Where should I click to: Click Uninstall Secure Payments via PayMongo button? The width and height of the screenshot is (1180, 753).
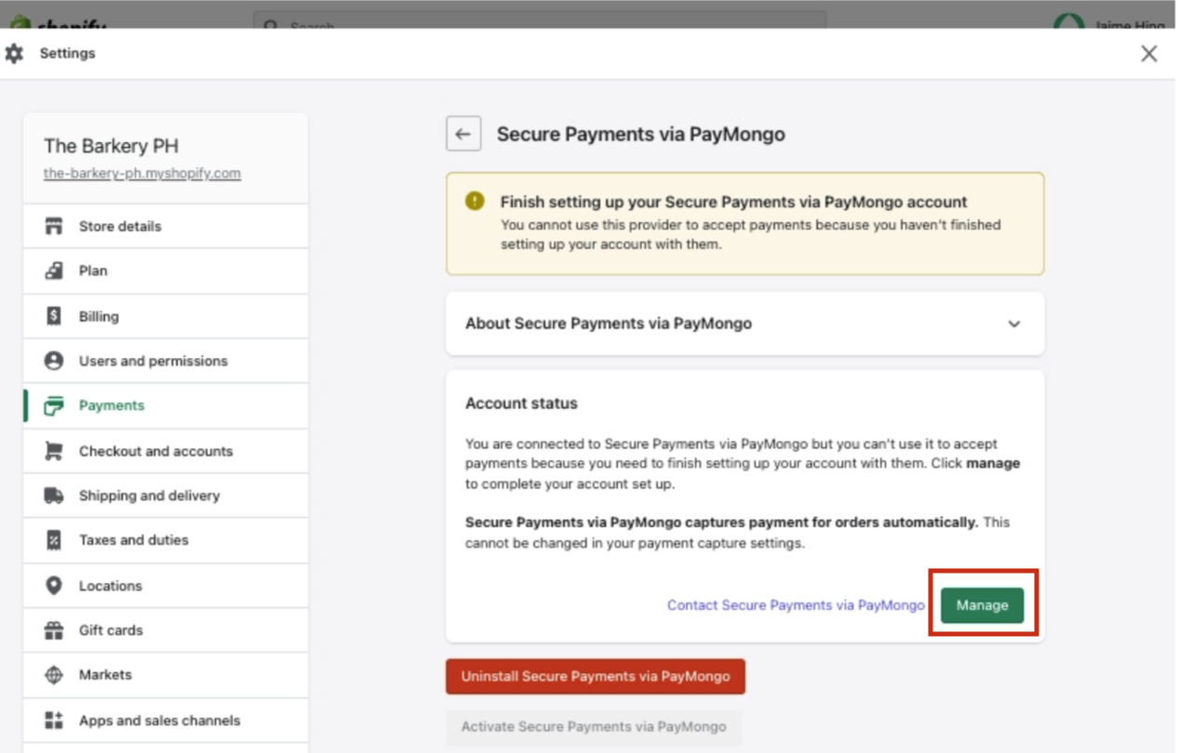click(x=596, y=677)
